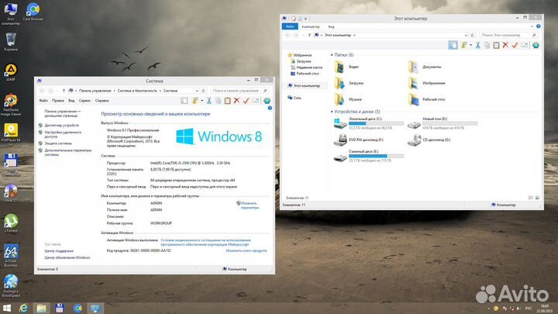558x314 pixels.
Task: Open Диспетчер устройств link
Action: click(61, 126)
